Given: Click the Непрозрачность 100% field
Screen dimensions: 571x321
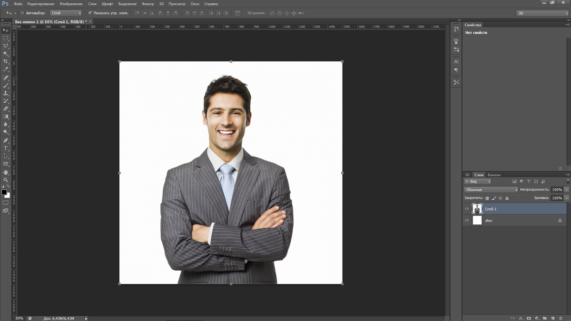Looking at the screenshot, I should click(x=557, y=190).
